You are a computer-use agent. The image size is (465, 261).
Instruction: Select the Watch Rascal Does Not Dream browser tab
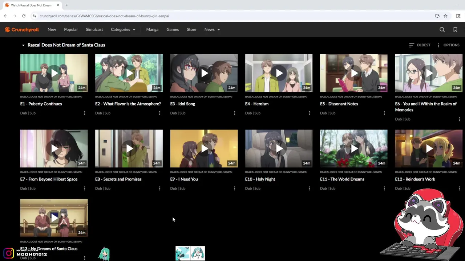31,5
